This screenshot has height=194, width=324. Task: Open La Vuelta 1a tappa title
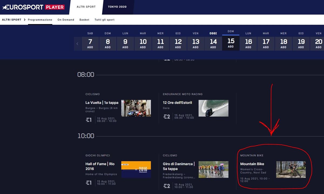point(102,103)
